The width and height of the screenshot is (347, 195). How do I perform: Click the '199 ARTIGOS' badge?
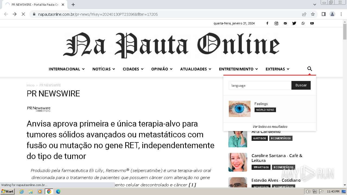[x=261, y=167]
